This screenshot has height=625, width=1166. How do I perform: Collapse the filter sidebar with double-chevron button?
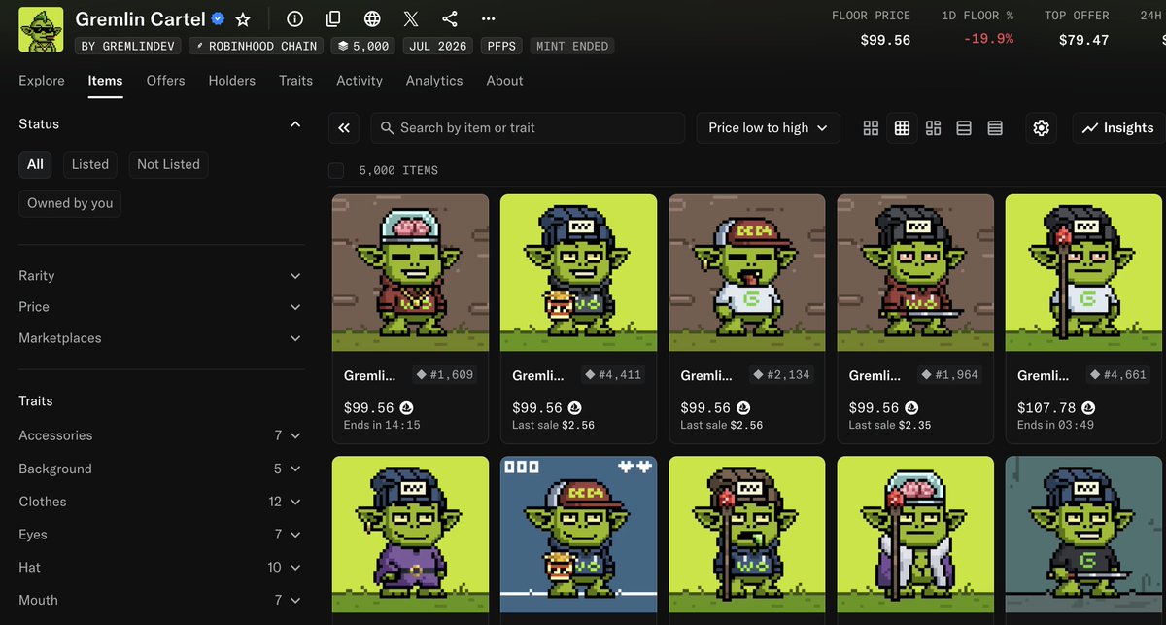click(x=344, y=127)
